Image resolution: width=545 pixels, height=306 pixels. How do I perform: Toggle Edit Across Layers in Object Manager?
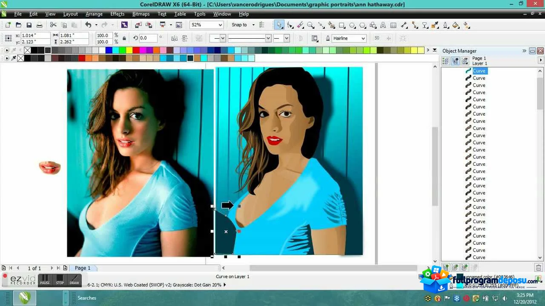[x=455, y=61]
